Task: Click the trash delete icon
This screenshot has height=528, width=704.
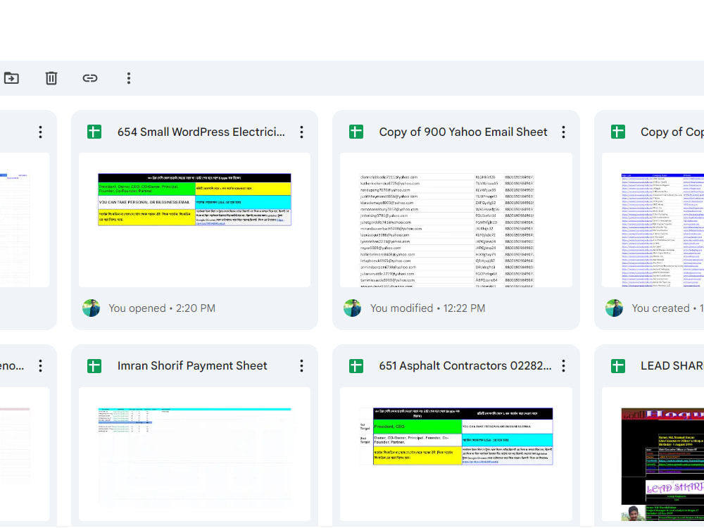Action: pos(51,78)
